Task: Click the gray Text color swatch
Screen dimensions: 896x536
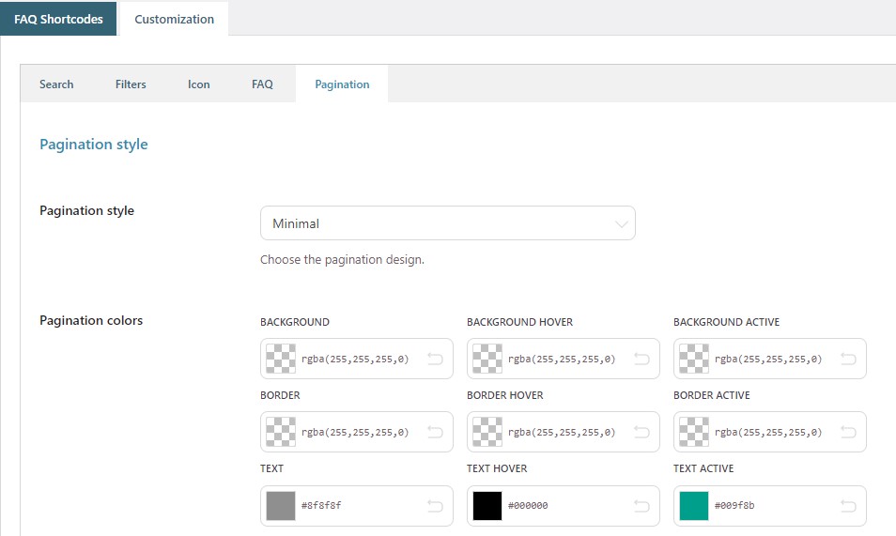Action: click(x=281, y=506)
